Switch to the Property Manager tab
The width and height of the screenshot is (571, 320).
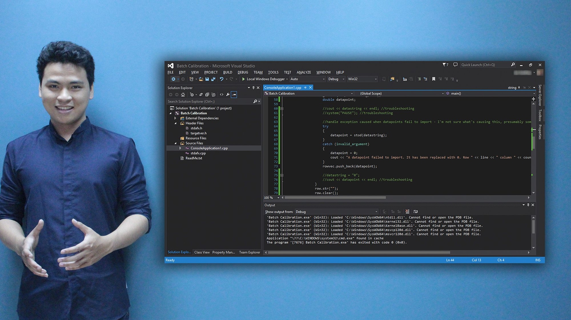(223, 252)
